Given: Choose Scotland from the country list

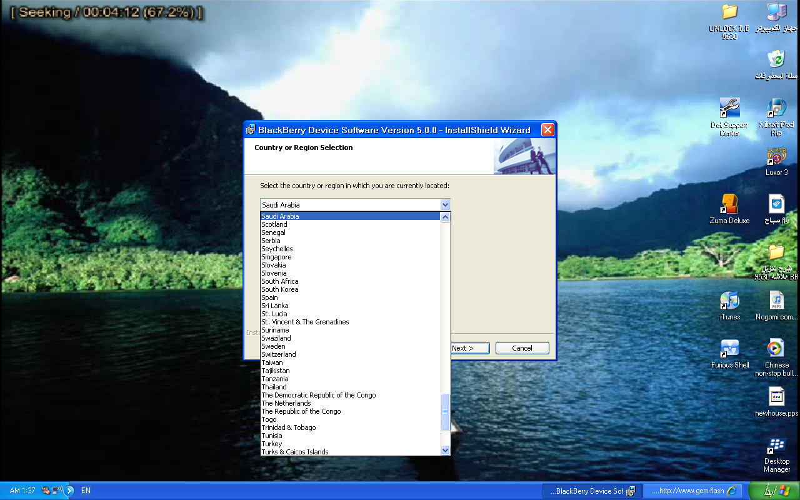Looking at the screenshot, I should [x=351, y=224].
